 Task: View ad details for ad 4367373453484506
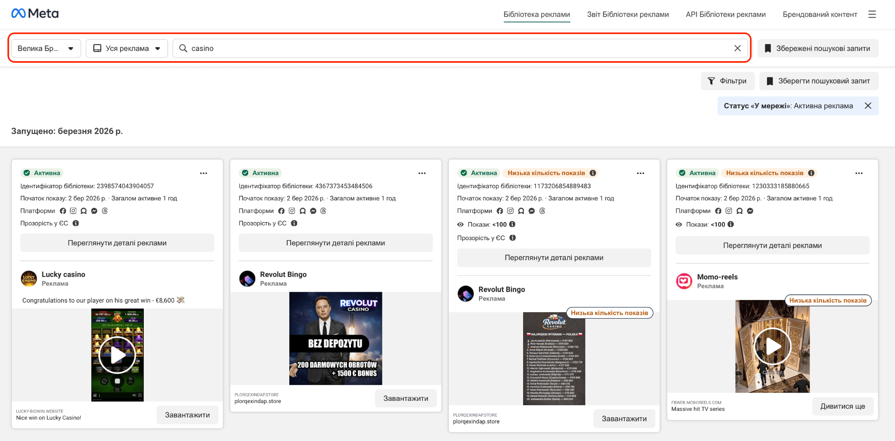[336, 243]
